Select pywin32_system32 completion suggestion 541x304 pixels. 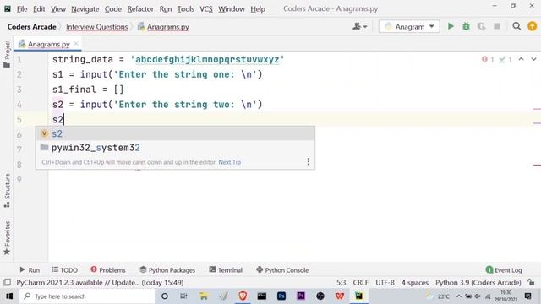click(x=175, y=148)
